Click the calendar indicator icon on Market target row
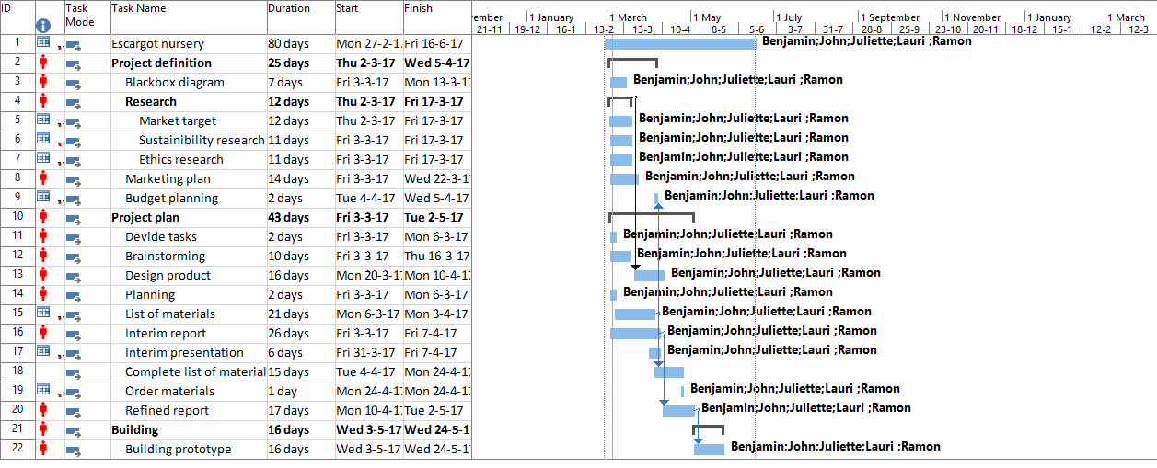 click(43, 120)
